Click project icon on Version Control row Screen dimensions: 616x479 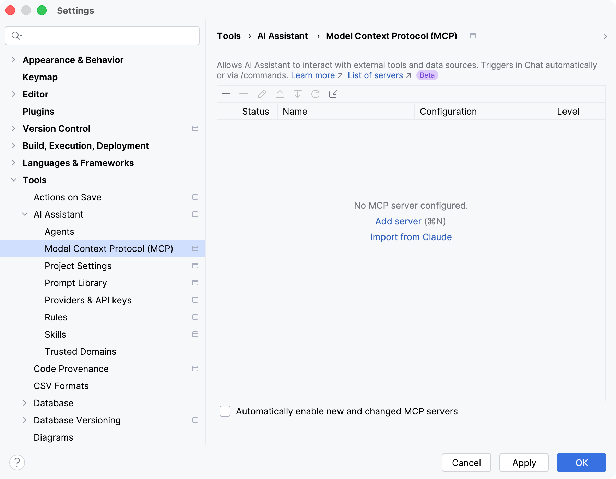(x=195, y=128)
